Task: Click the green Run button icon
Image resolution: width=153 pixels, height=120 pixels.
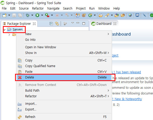Action: [x=37, y=15]
